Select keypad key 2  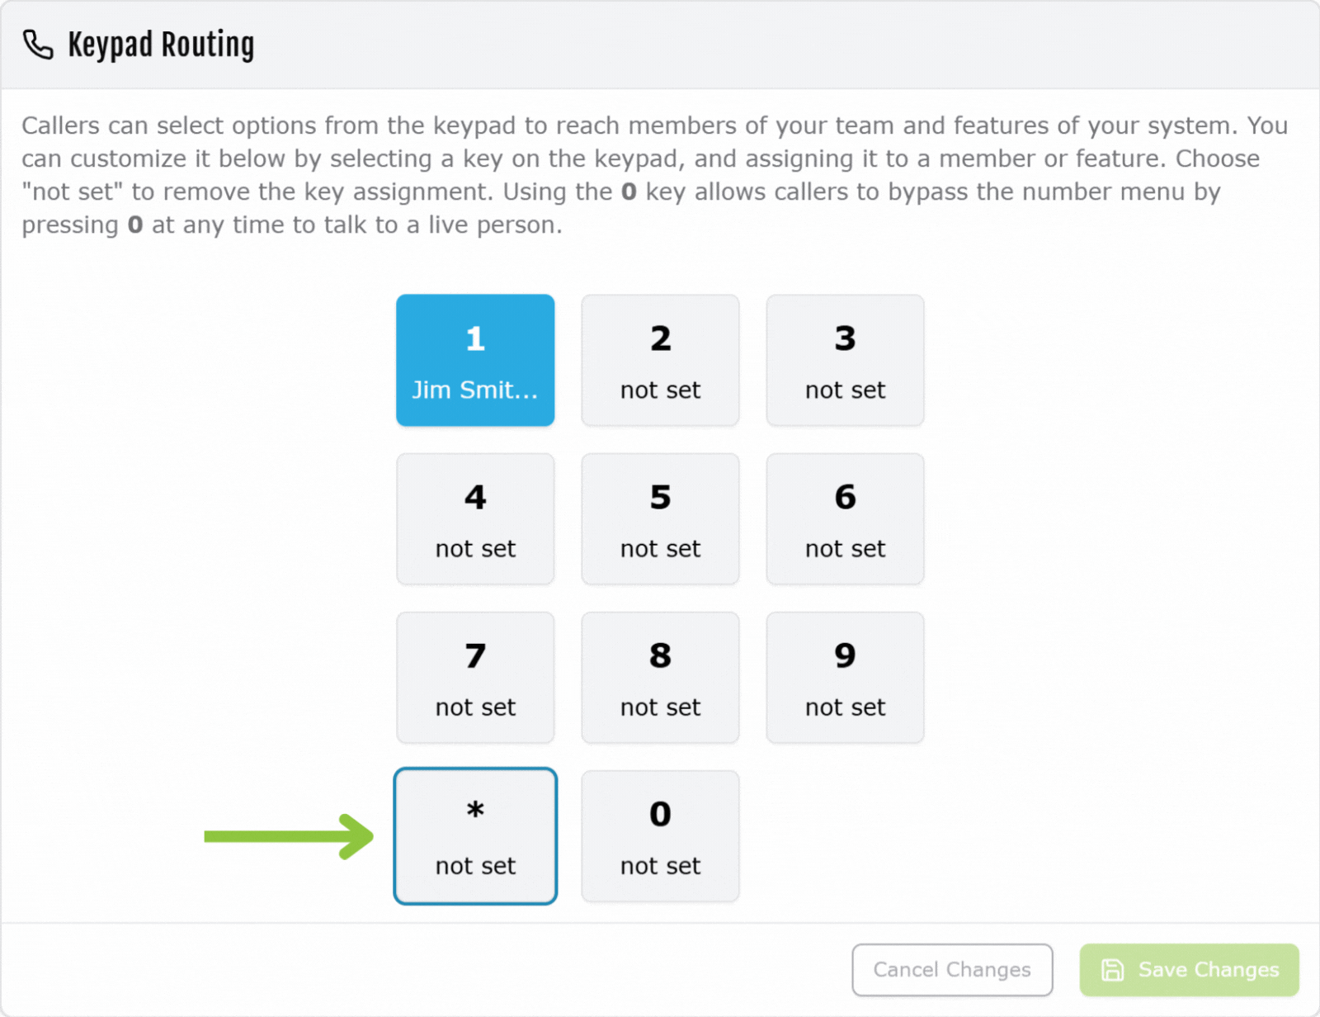pos(660,361)
